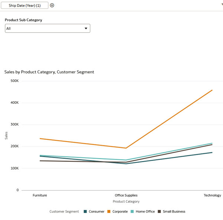Select the Consumer legend label

pos(97,211)
